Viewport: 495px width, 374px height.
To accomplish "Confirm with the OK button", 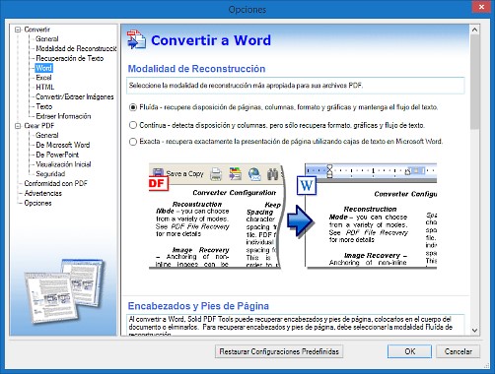I will pos(409,351).
